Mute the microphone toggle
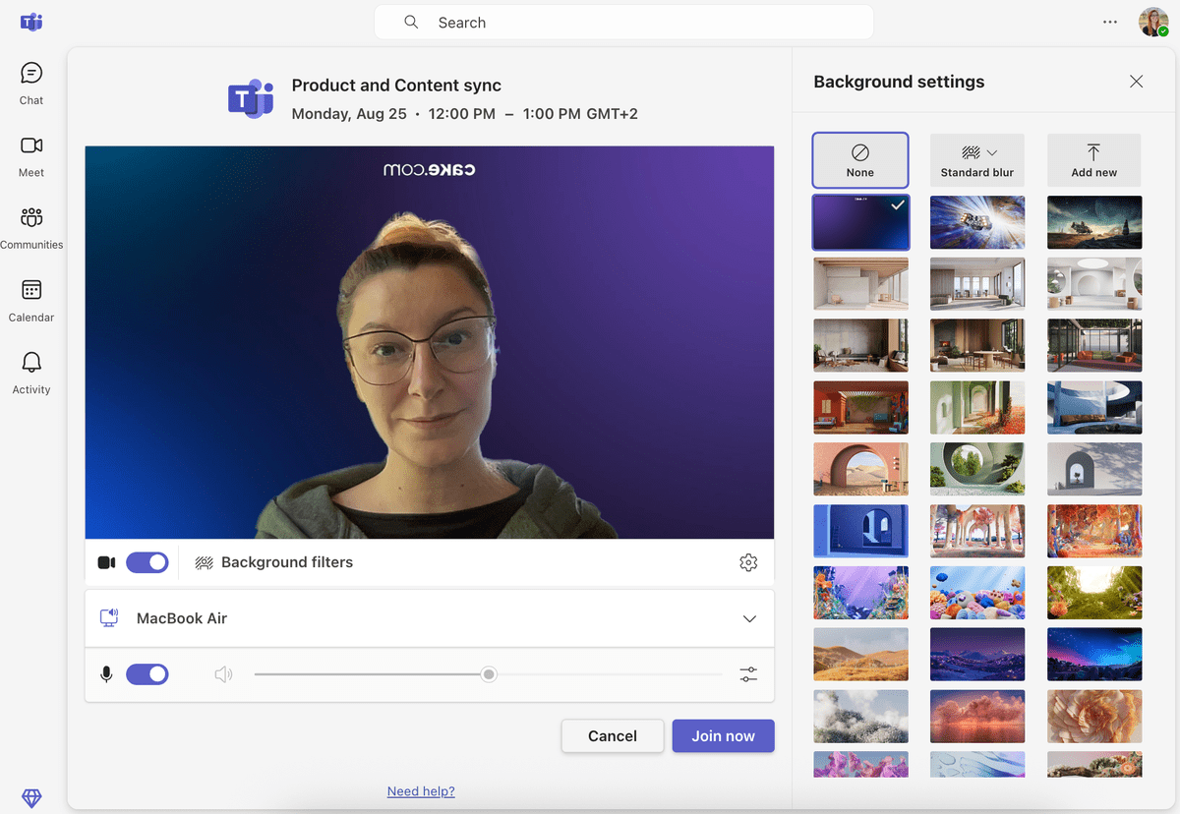 147,674
